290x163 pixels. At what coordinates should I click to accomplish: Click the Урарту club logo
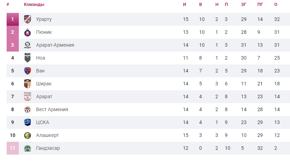point(28,19)
